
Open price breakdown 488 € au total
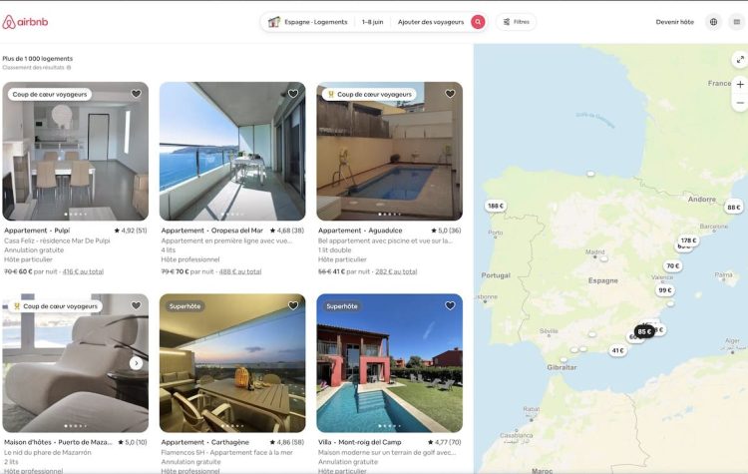click(x=240, y=271)
